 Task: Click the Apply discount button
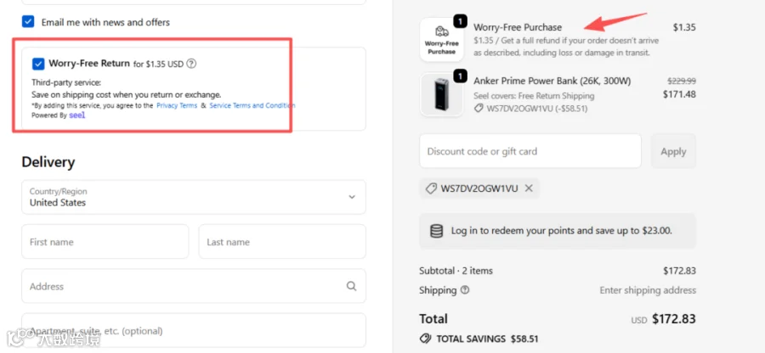(x=673, y=151)
